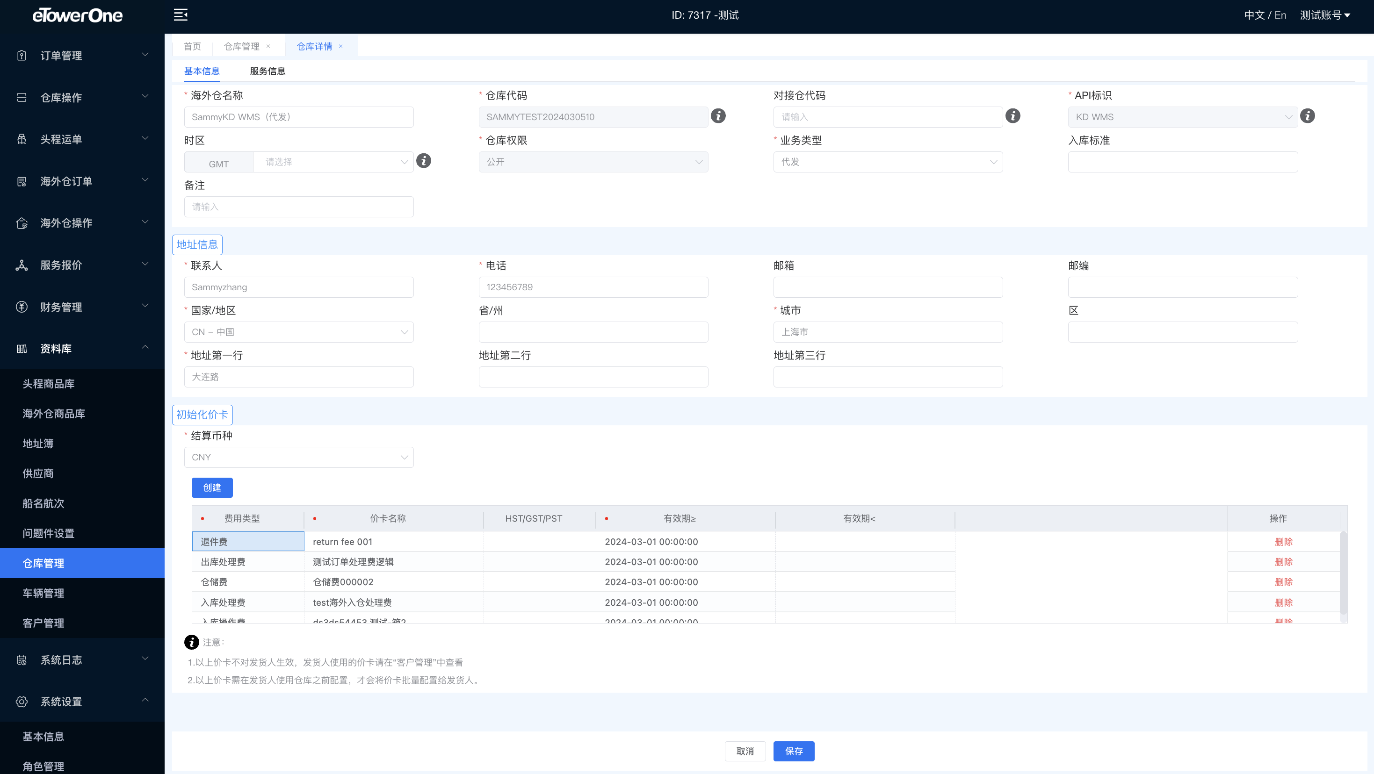Click the 备注 input field

pos(299,207)
